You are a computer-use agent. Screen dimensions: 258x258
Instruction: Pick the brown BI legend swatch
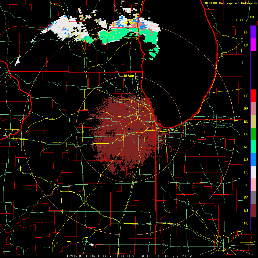click(x=253, y=210)
